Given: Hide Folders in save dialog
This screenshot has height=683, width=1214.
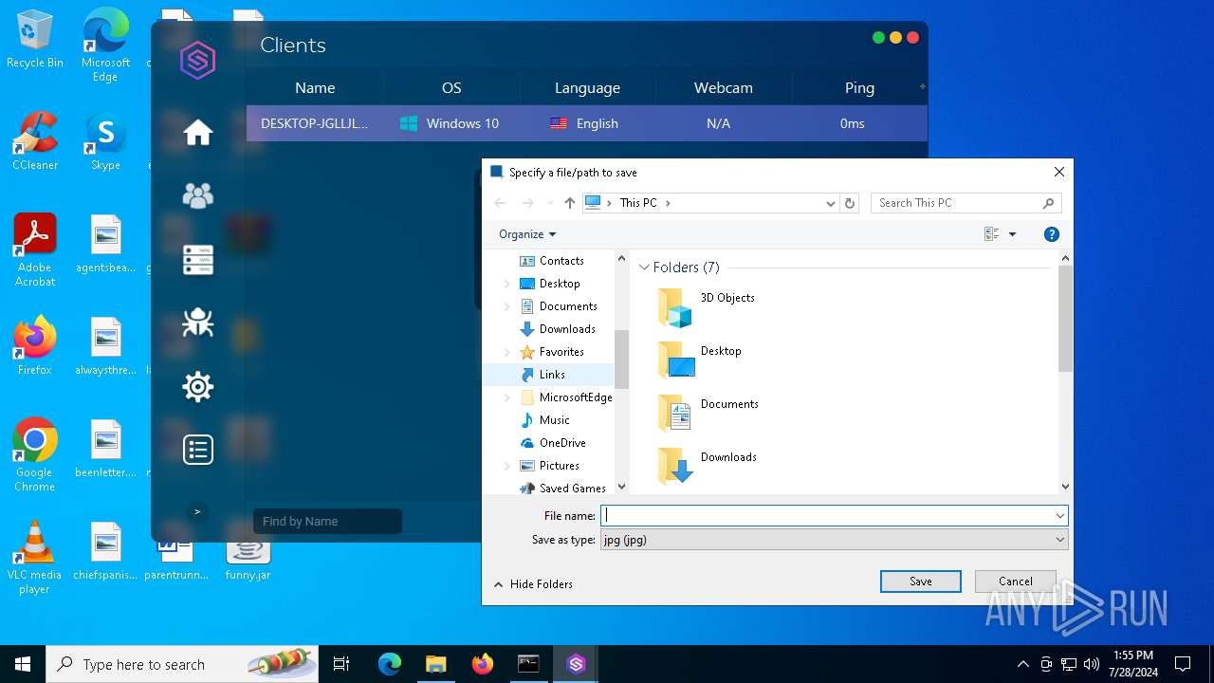Looking at the screenshot, I should [532, 584].
